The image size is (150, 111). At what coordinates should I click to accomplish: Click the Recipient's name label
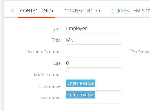point(43,52)
